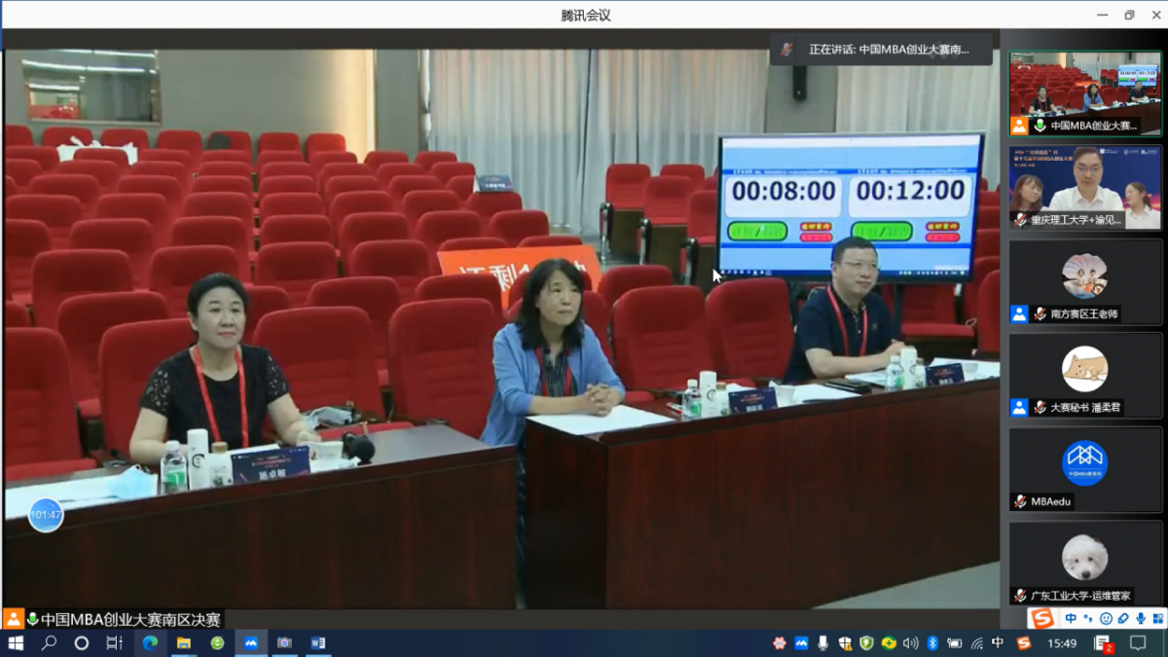1168x657 pixels.
Task: Switch IME language indicator in system tray
Action: [x=998, y=643]
